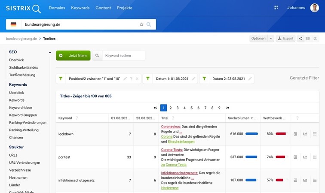Click the Jetzt filtern button

pyautogui.click(x=73, y=55)
